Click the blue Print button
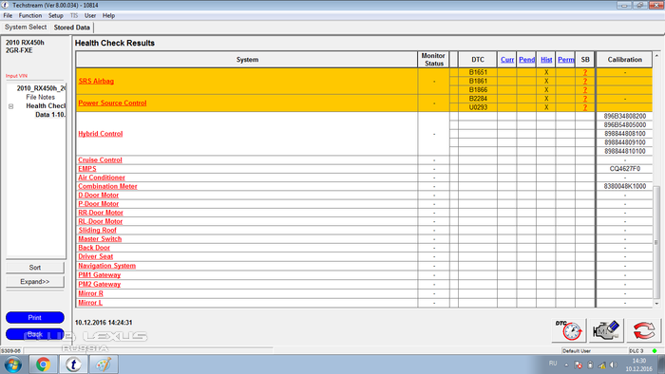Viewport: 665px width, 374px height. tap(35, 318)
